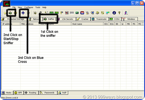145x100 pixels.
Task: Click the B16 column header
Action: (x=112, y=24)
